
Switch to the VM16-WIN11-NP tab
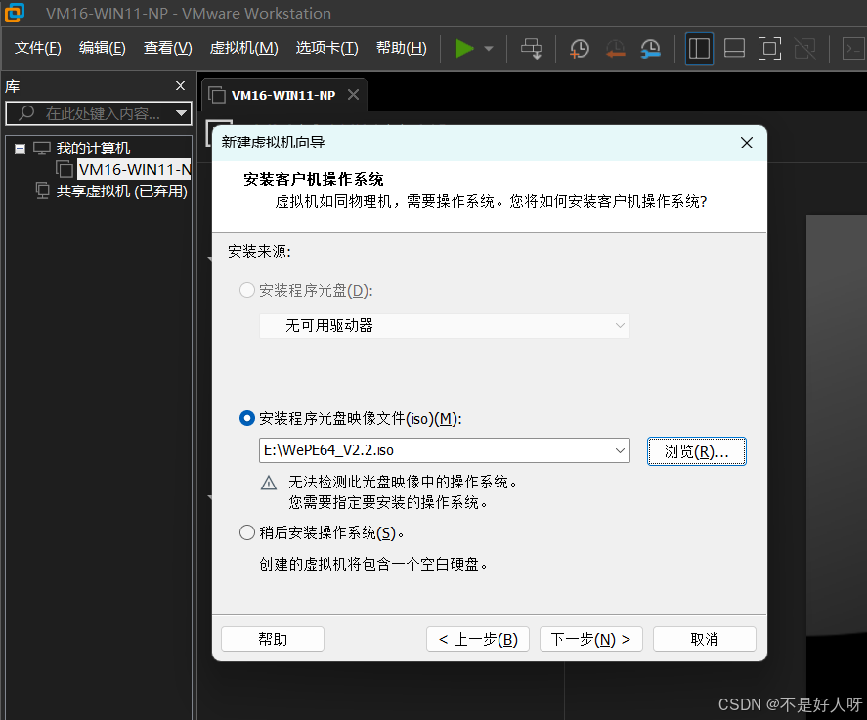click(x=283, y=95)
